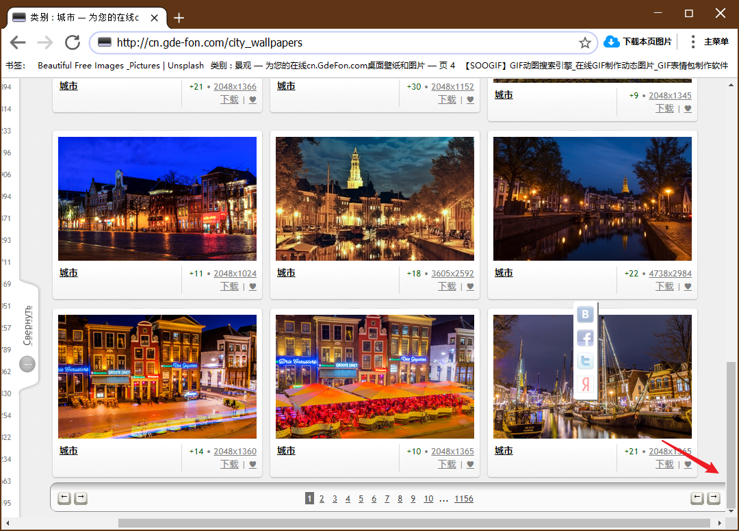Click 下载 on the 3605x2592 wallpaper card

tap(448, 287)
